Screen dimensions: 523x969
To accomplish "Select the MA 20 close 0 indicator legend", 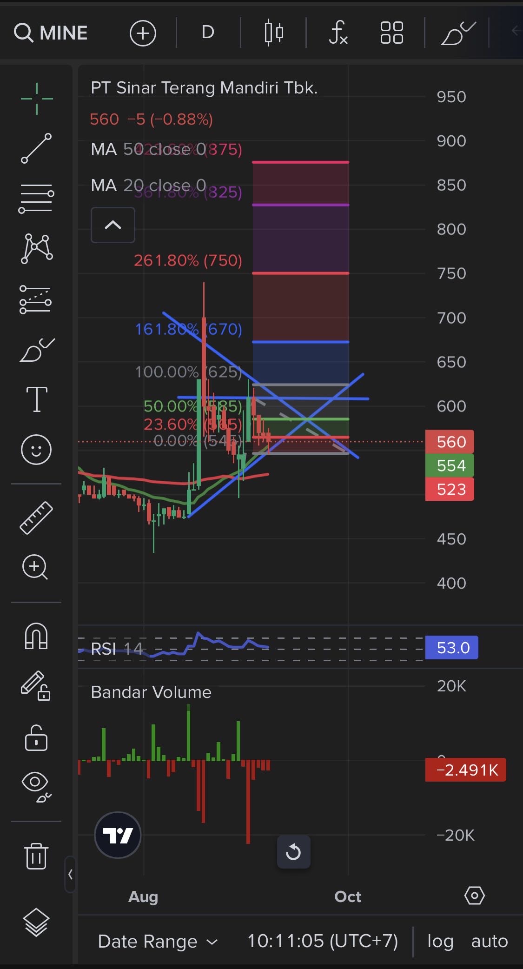I will [148, 186].
